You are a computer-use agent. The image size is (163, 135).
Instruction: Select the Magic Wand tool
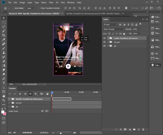(x=4, y=31)
